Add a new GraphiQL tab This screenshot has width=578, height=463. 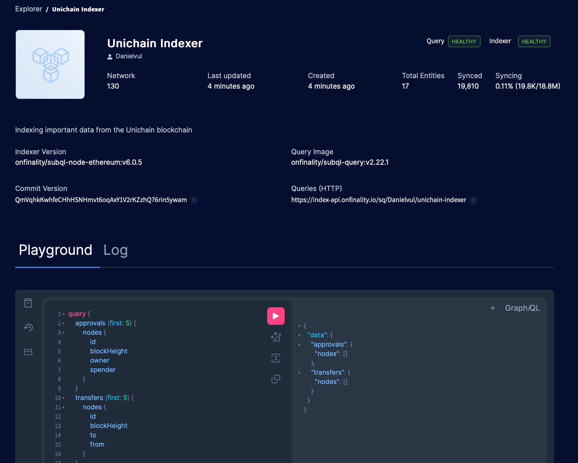click(x=493, y=308)
